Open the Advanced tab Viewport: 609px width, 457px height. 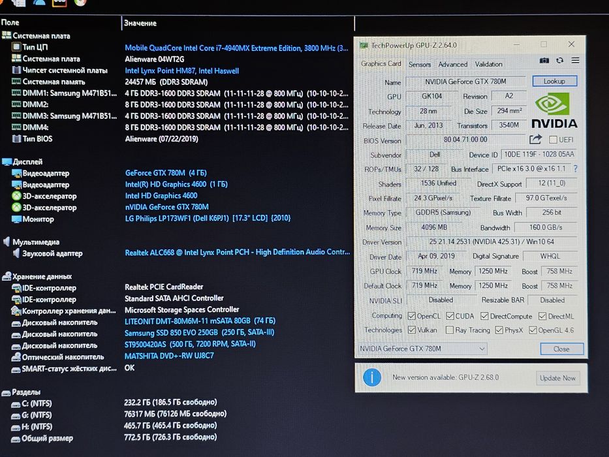click(x=453, y=65)
